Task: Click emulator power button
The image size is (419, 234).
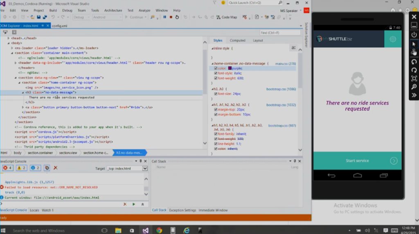Action: (414, 35)
